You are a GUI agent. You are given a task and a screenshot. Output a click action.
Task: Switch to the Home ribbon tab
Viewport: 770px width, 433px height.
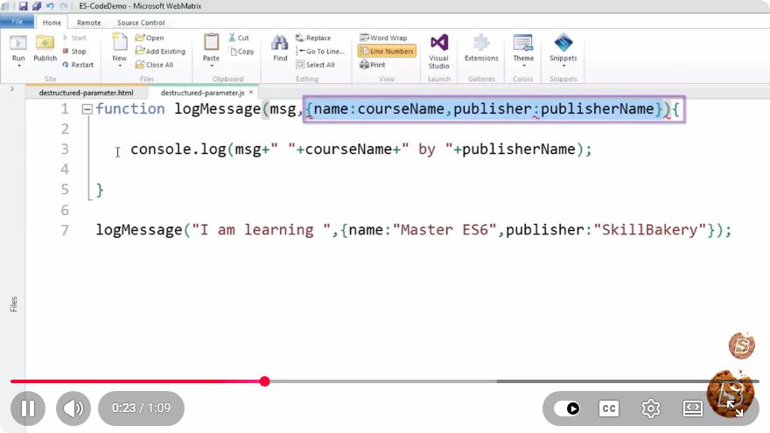(52, 23)
